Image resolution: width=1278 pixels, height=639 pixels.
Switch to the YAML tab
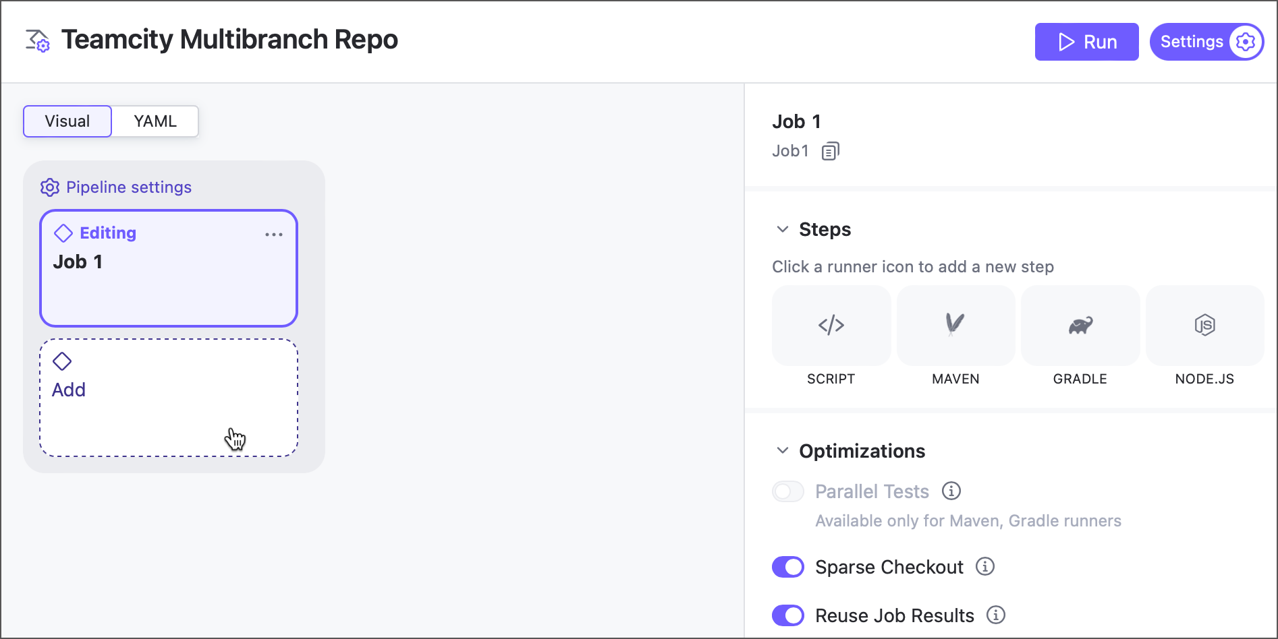[x=155, y=121]
